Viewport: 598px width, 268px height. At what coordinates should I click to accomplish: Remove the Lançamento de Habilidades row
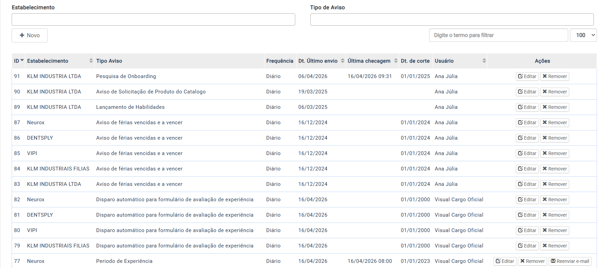554,107
